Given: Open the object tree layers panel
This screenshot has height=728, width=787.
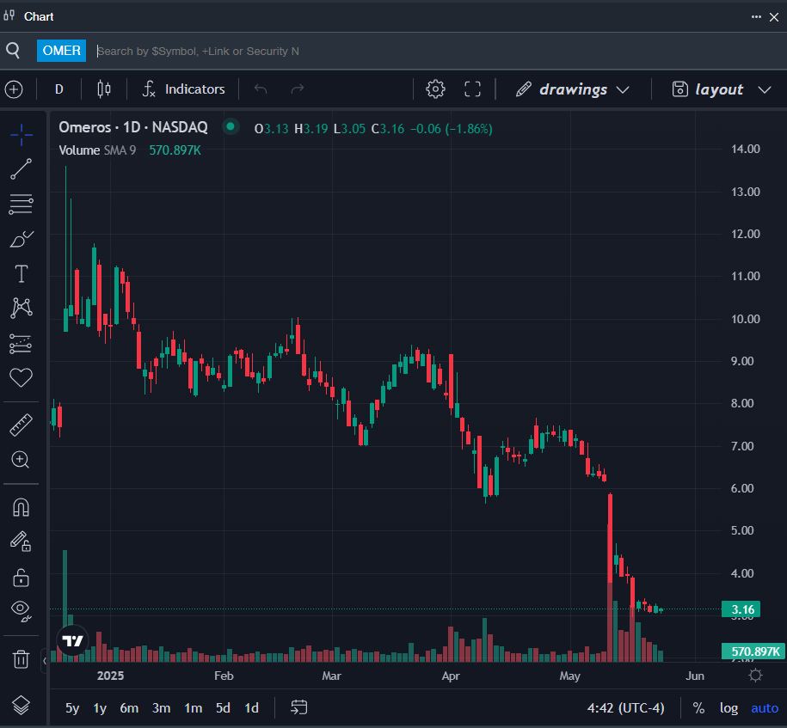Looking at the screenshot, I should click(22, 706).
